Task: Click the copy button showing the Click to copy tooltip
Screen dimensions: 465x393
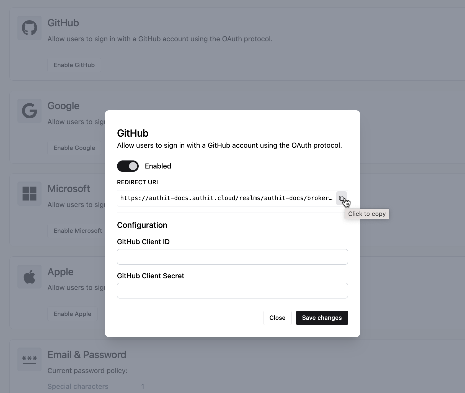Action: [x=342, y=198]
